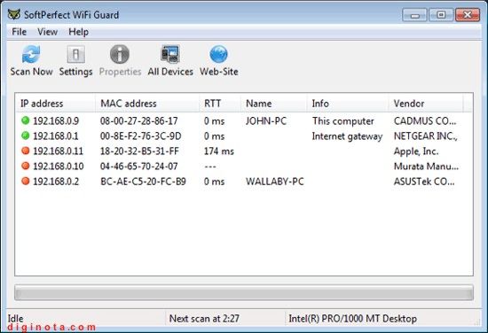
Task: Show All Devices from the toolbar
Action: click(x=170, y=54)
